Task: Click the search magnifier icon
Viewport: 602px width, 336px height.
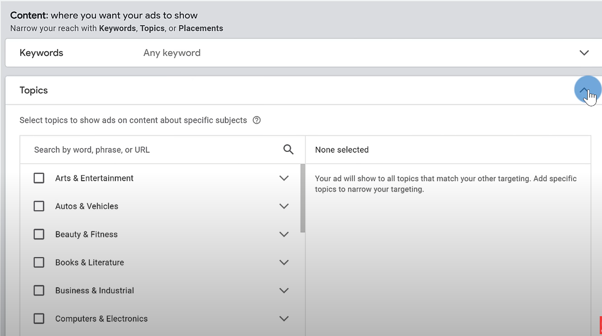Action: [x=288, y=149]
